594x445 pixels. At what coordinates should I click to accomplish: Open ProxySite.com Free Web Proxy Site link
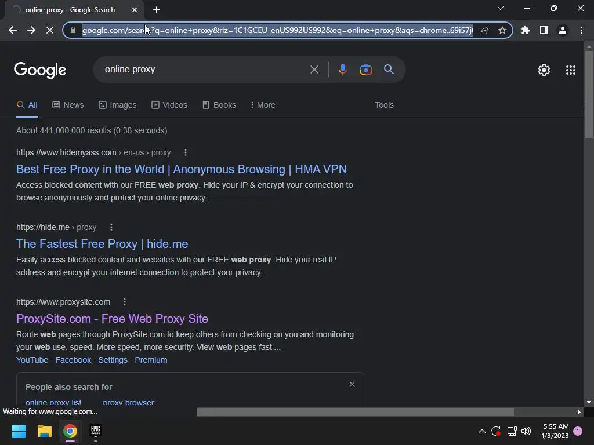pos(112,319)
